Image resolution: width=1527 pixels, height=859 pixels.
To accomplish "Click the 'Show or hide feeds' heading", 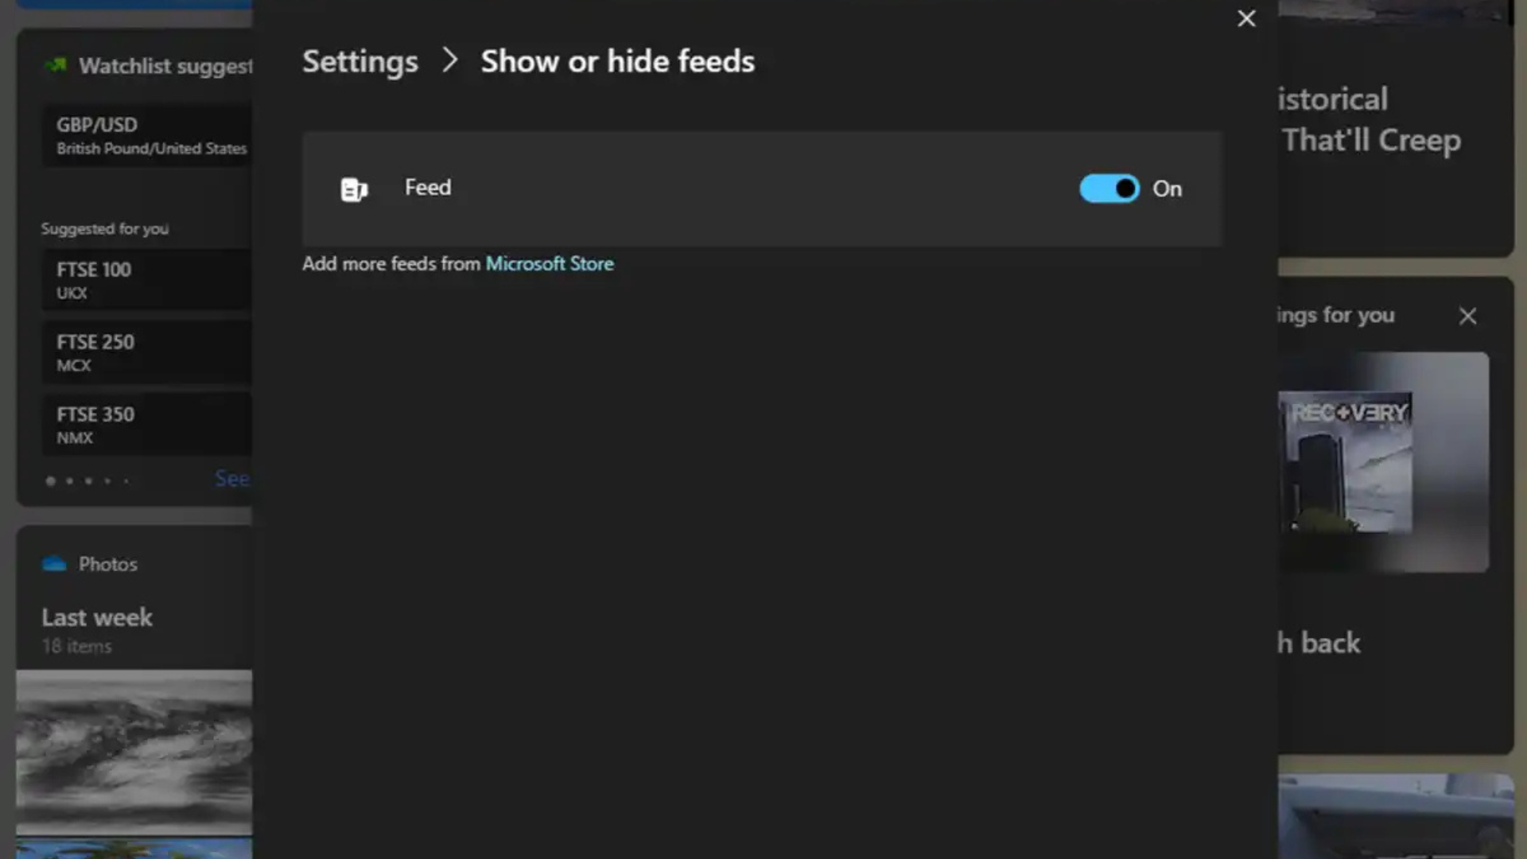I will [617, 61].
